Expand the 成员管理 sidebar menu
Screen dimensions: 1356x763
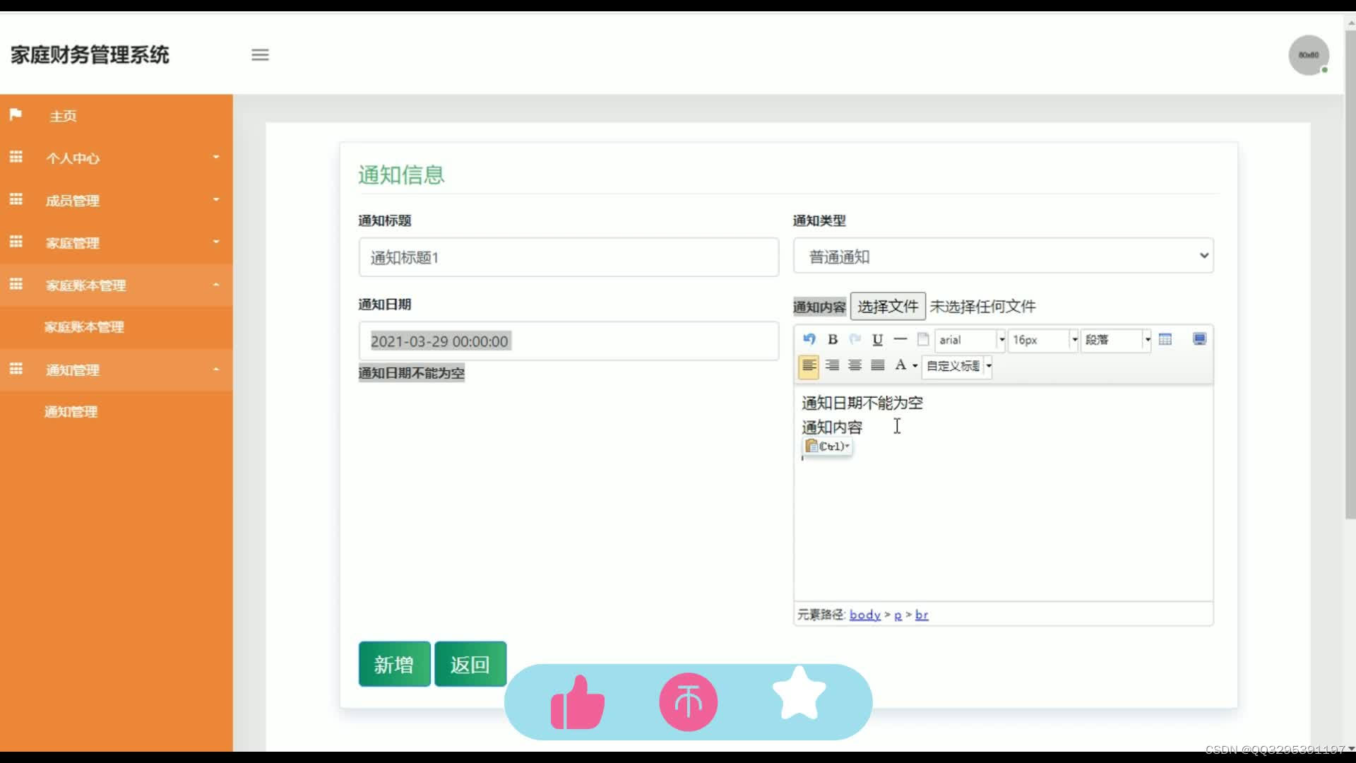(117, 201)
